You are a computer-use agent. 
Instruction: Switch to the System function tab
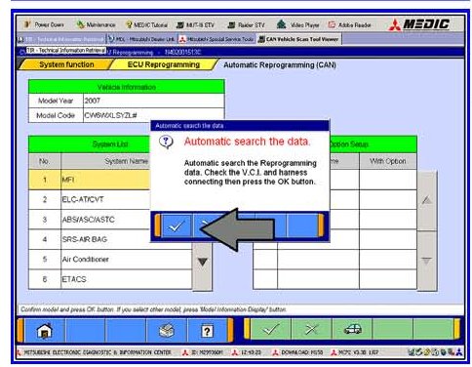66,64
